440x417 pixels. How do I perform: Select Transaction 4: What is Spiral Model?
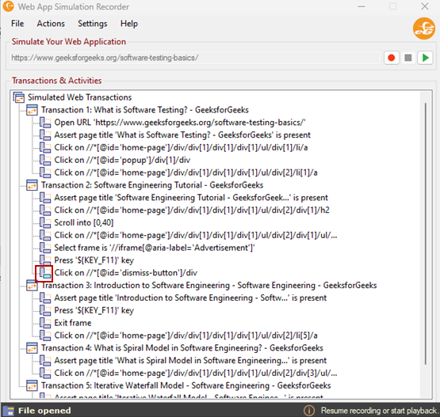[182, 348]
